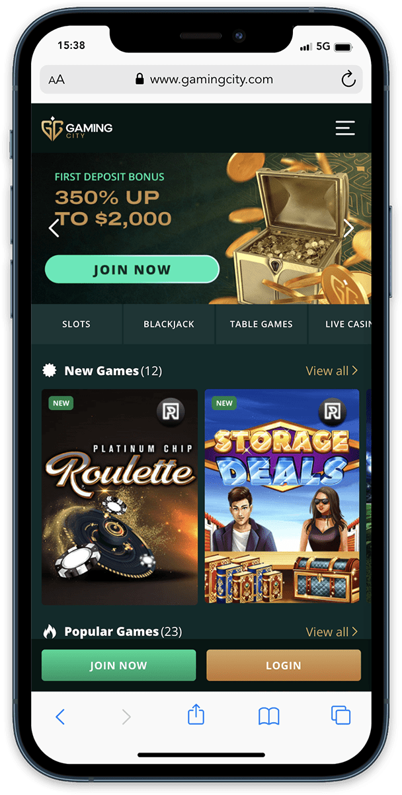Screen dimensions: 402x795
Task: Go back with Safari back arrow
Action: (x=60, y=716)
